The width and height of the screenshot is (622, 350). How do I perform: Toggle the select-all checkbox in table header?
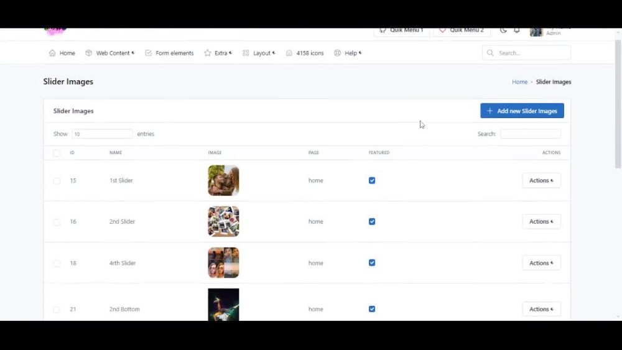click(x=57, y=153)
